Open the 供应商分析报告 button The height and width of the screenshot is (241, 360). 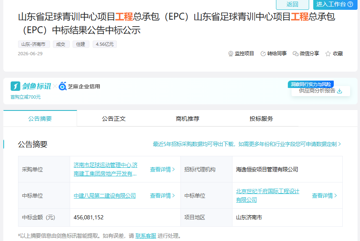tap(321, 91)
